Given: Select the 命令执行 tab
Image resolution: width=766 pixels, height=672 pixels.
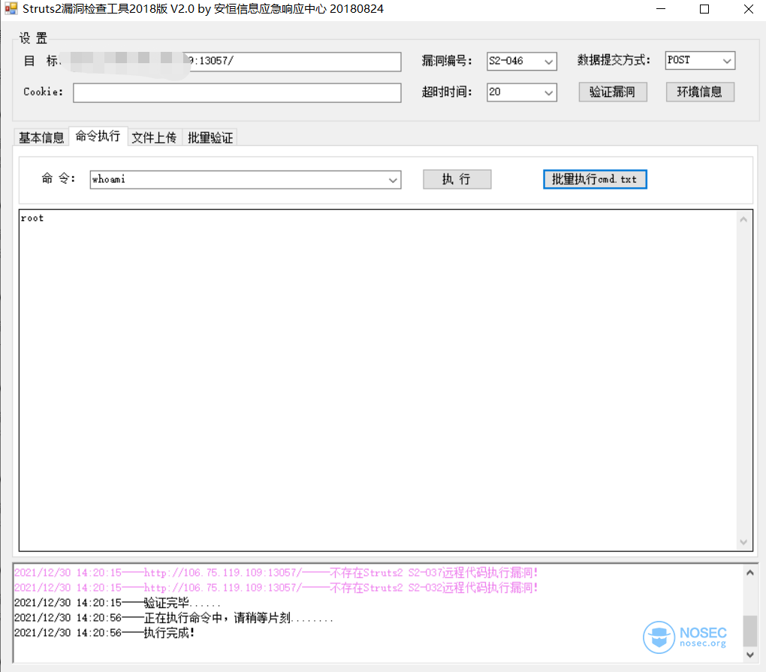Looking at the screenshot, I should click(x=98, y=136).
